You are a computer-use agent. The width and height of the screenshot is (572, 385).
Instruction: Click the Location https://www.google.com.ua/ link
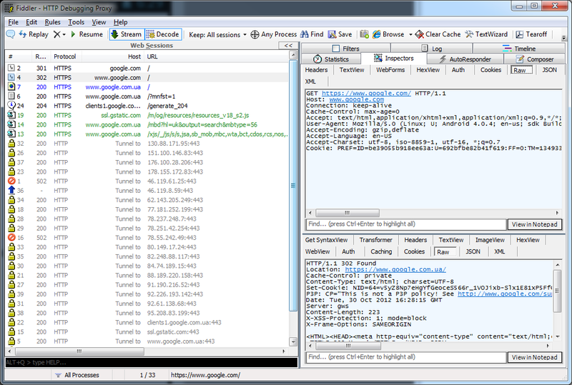coord(395,269)
